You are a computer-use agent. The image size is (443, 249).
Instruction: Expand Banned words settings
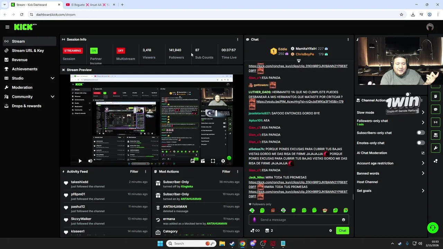pos(423,173)
